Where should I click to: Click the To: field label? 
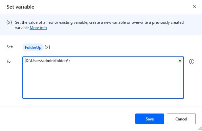[x=9, y=61]
